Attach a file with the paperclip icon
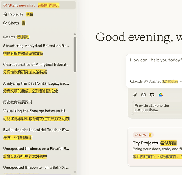 pyautogui.click(x=135, y=95)
